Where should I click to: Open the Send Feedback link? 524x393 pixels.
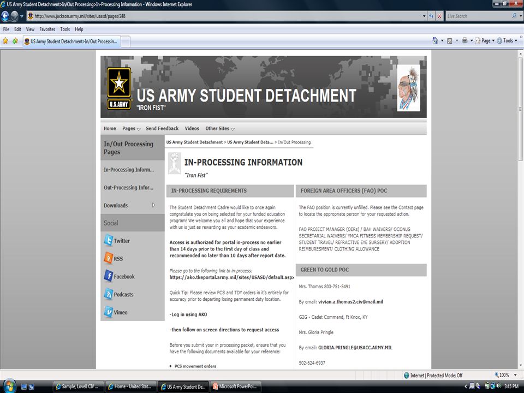tap(162, 128)
